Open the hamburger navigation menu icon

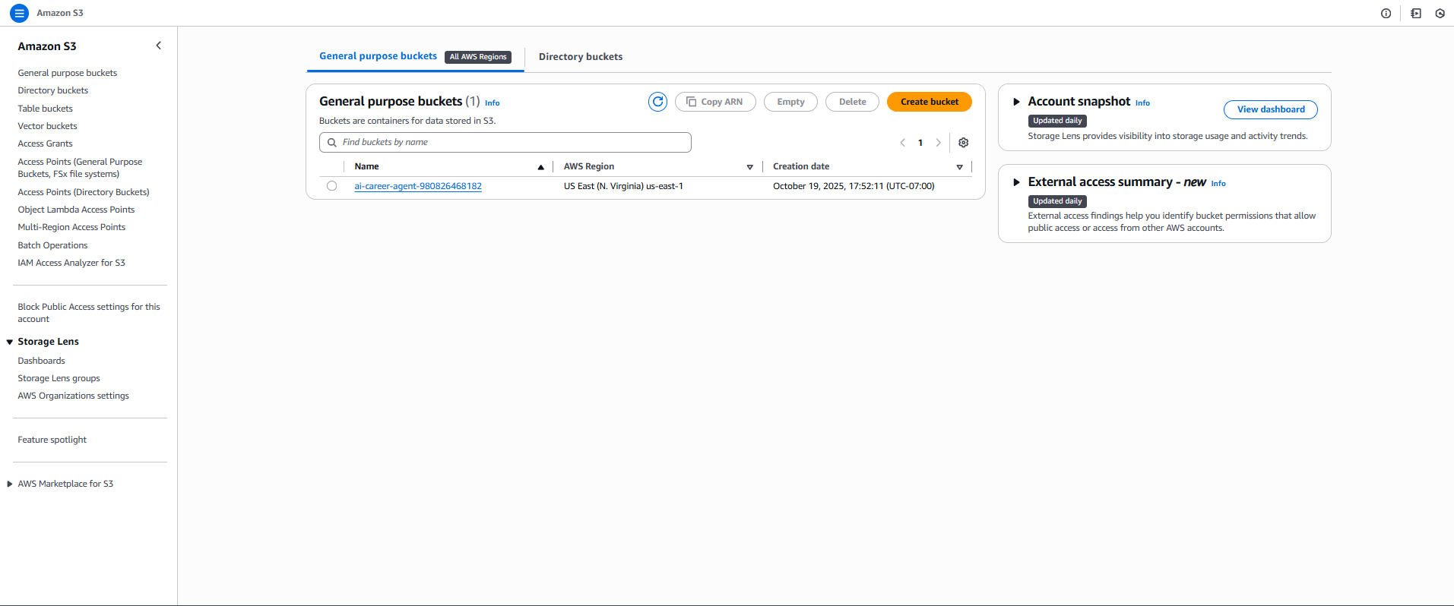[19, 13]
